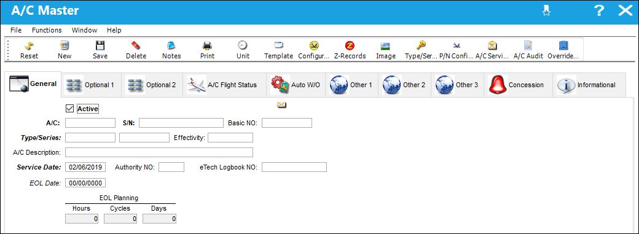Click the S/N input field
This screenshot has width=639, height=234.
tap(181, 123)
